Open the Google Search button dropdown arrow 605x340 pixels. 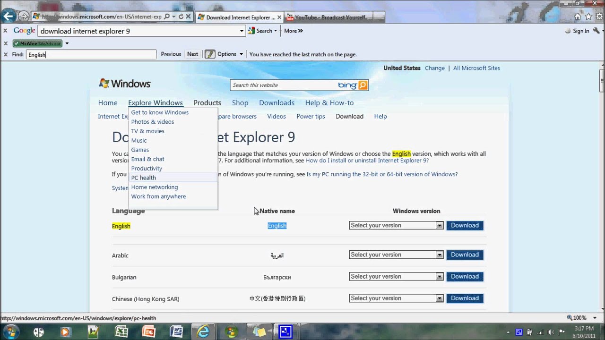click(x=276, y=31)
